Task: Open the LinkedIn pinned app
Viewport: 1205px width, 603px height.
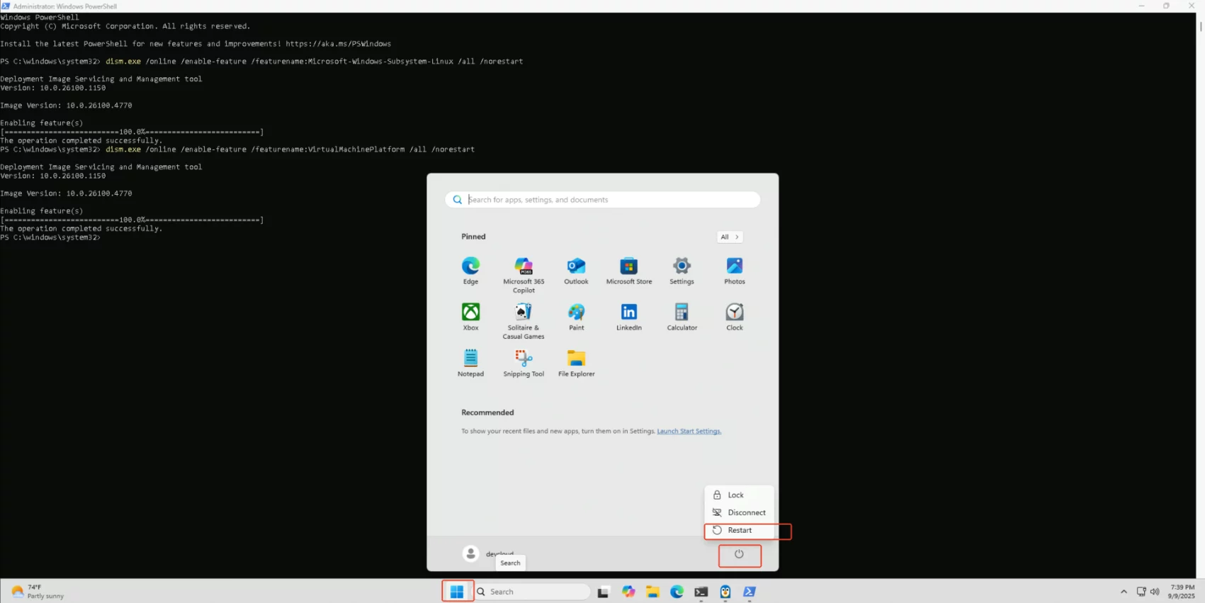Action: [x=629, y=317]
